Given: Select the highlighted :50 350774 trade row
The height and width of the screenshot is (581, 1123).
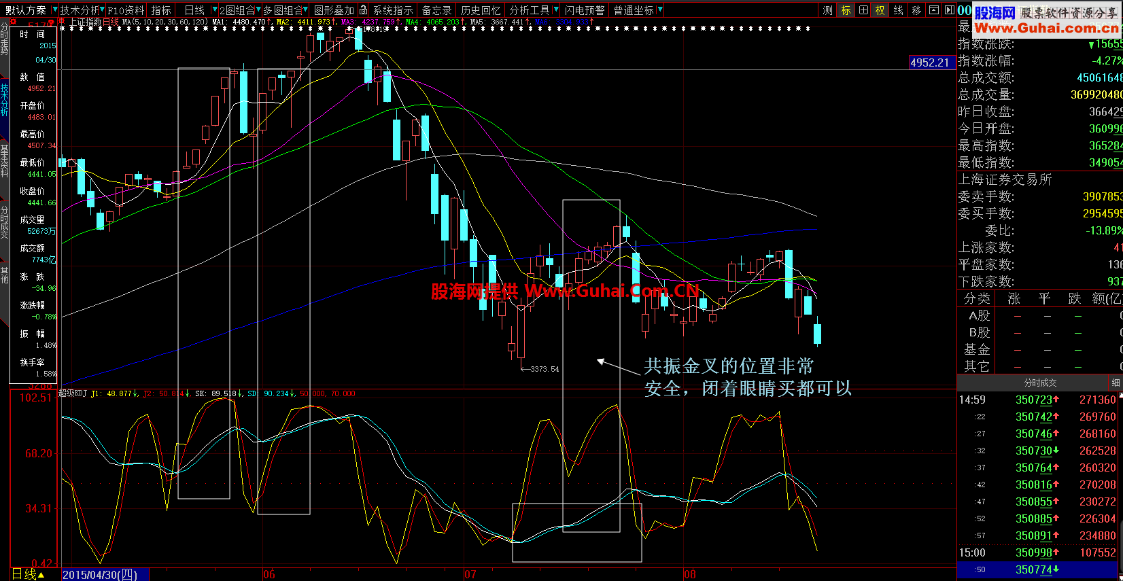Looking at the screenshot, I should 1040,569.
